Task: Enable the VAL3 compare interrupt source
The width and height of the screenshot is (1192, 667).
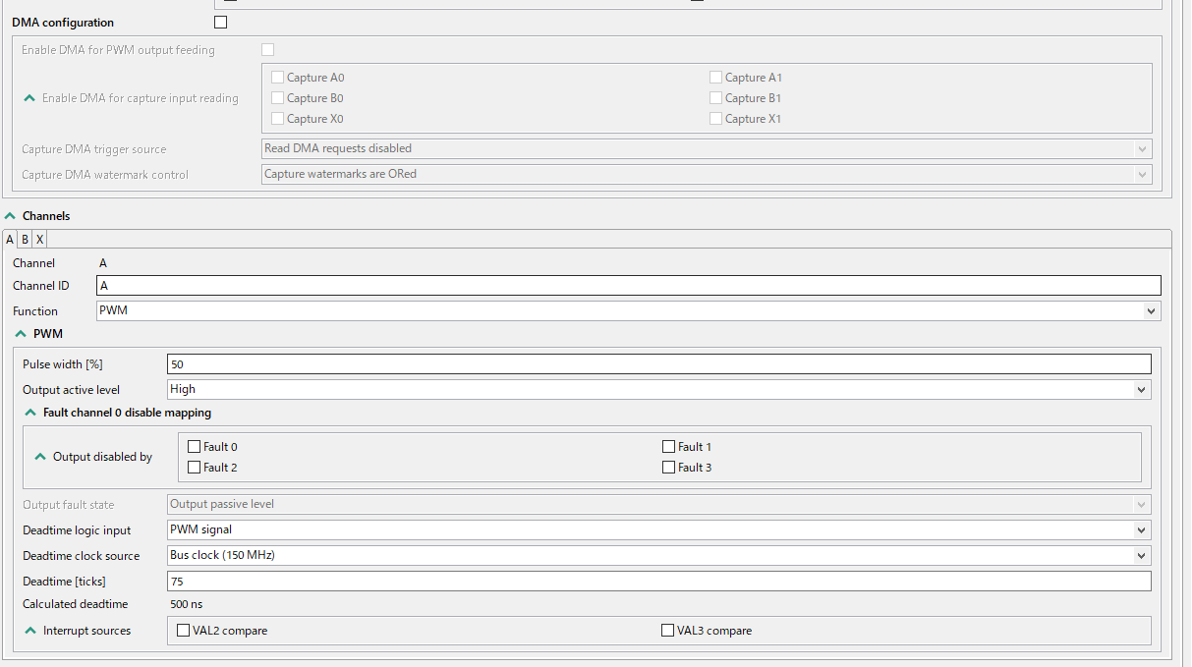Action: (x=666, y=630)
